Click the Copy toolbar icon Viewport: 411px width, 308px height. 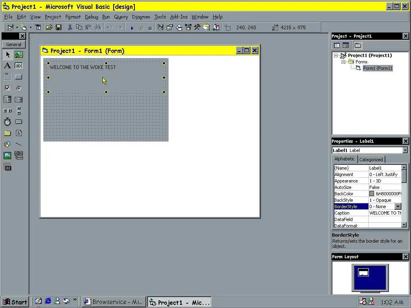click(79, 27)
